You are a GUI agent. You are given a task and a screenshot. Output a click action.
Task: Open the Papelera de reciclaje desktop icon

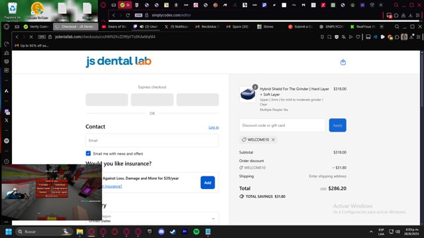[12, 11]
